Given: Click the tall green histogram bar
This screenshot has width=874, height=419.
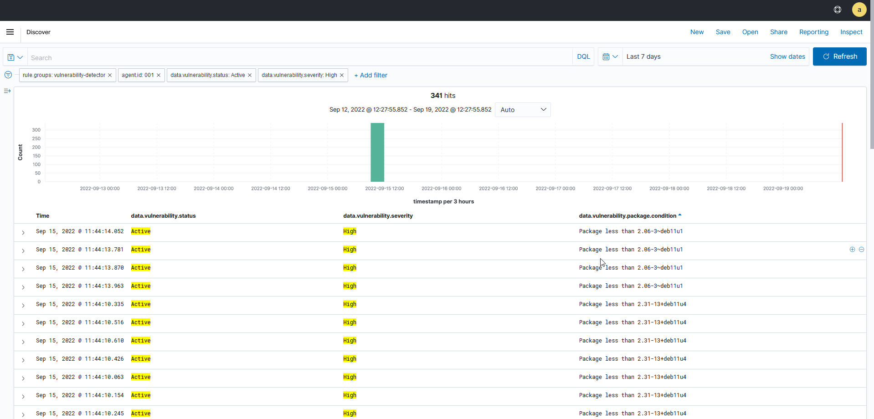Looking at the screenshot, I should 377,152.
